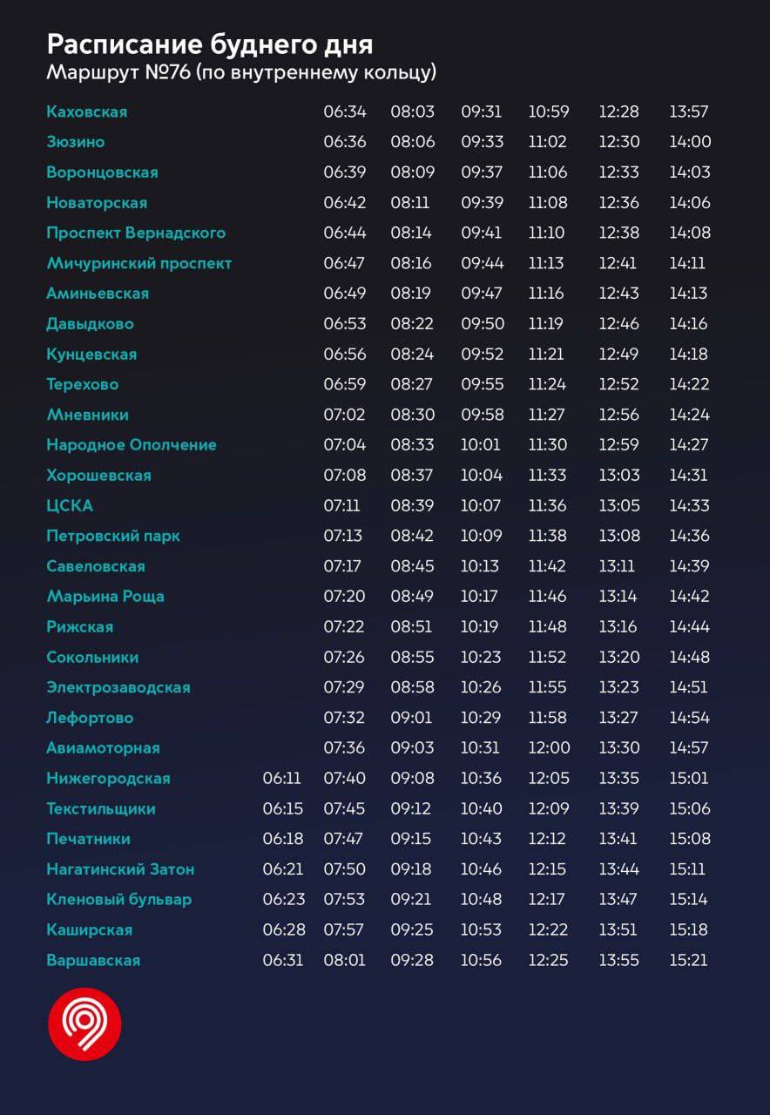This screenshot has width=770, height=1115.
Task: Choose the Мичуринский проспект station
Action: [x=138, y=263]
